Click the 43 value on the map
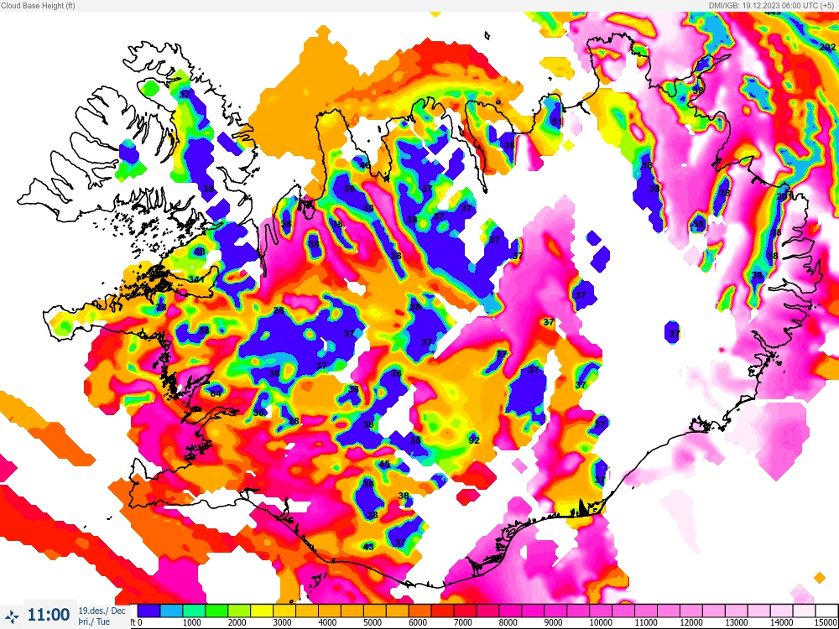This screenshot has height=629, width=839. pos(368,547)
